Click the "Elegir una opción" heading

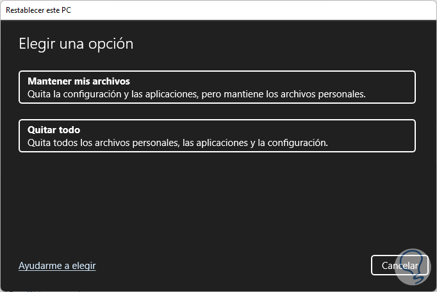pyautogui.click(x=76, y=44)
